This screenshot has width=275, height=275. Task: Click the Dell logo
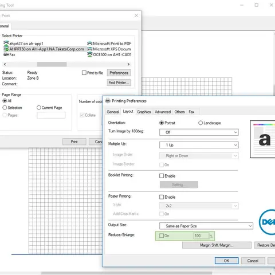click(x=267, y=222)
